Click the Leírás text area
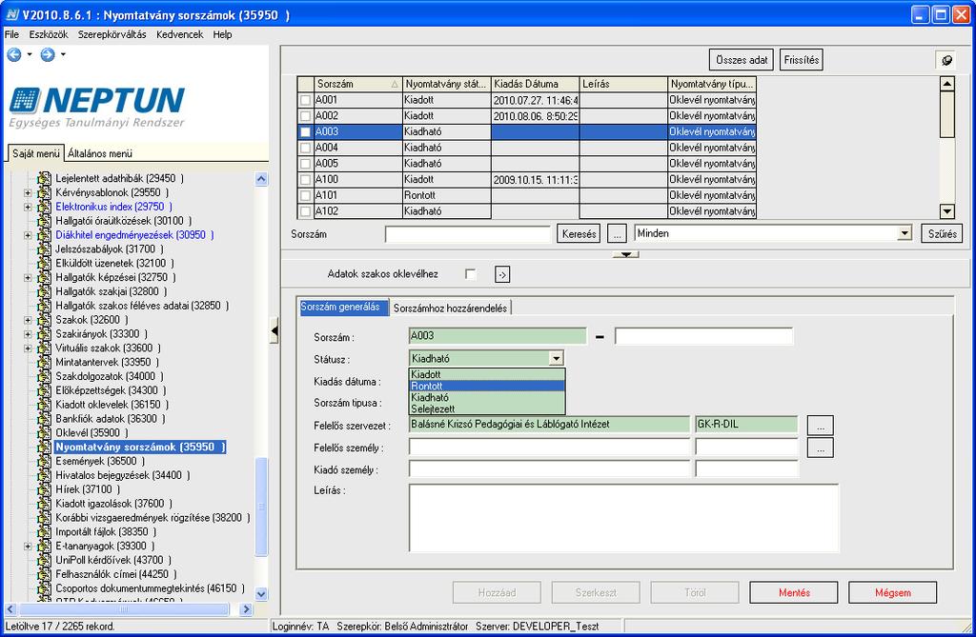 pyautogui.click(x=623, y=518)
